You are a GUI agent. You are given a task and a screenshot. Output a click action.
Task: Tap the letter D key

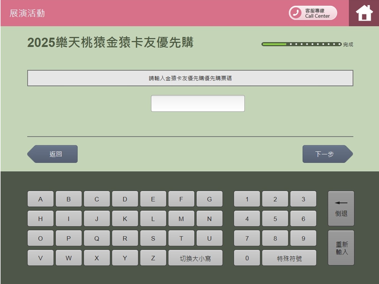point(125,199)
